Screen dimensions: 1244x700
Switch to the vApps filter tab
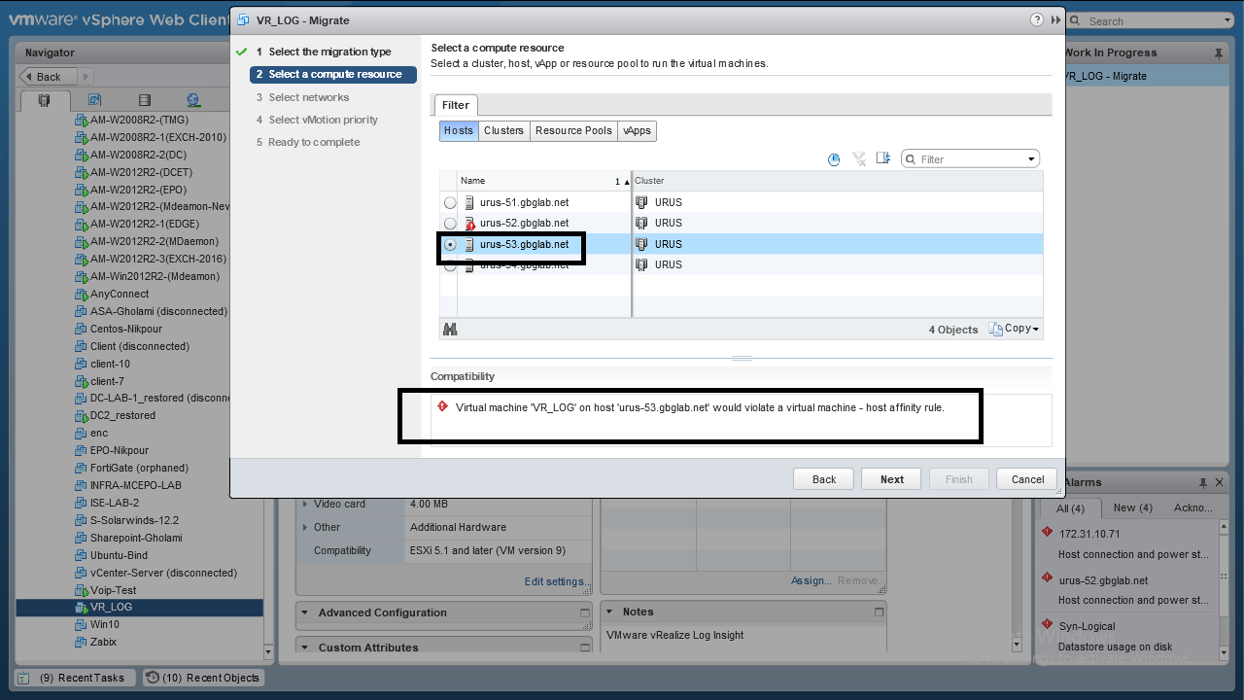point(638,130)
